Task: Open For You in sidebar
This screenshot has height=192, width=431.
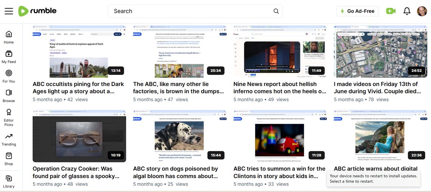Action: tap(9, 76)
